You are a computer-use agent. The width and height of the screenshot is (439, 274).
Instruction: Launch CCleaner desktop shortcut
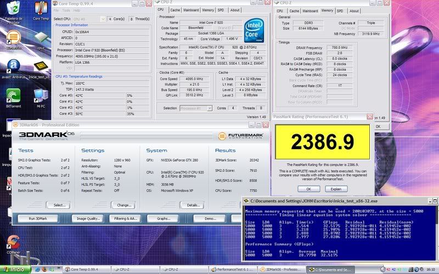[13, 244]
